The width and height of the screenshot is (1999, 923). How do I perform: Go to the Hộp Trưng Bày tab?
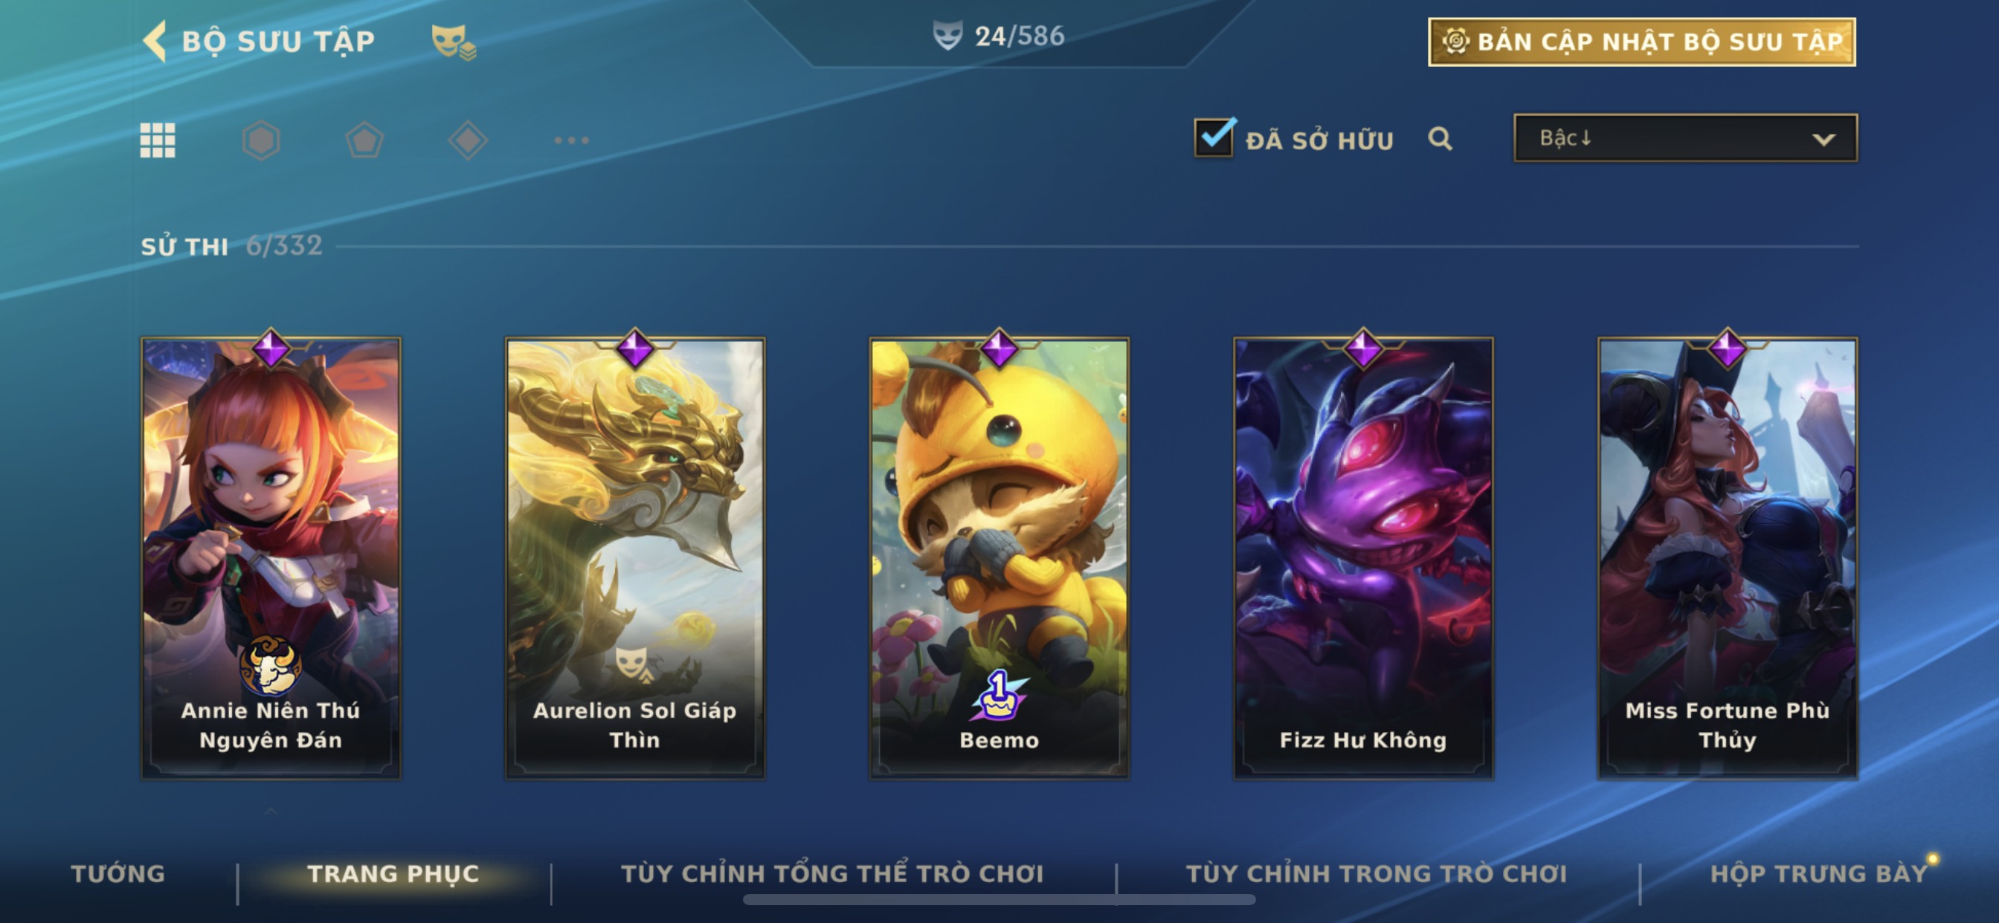(x=1819, y=873)
